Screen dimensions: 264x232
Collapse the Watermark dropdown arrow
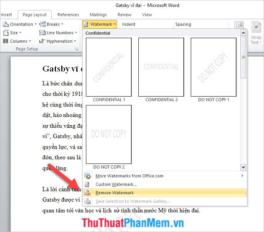[x=115, y=24]
